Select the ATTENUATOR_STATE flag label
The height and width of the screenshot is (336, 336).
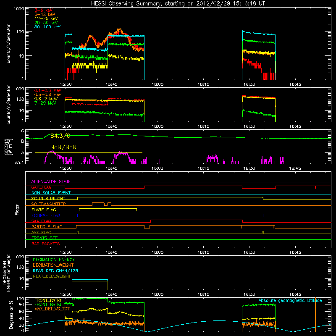click(x=51, y=181)
